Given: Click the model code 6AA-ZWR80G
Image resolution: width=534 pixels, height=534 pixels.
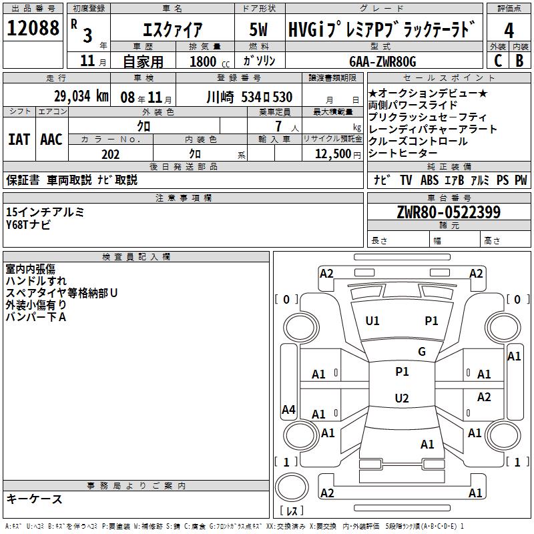Looking at the screenshot, I should pos(382,61).
